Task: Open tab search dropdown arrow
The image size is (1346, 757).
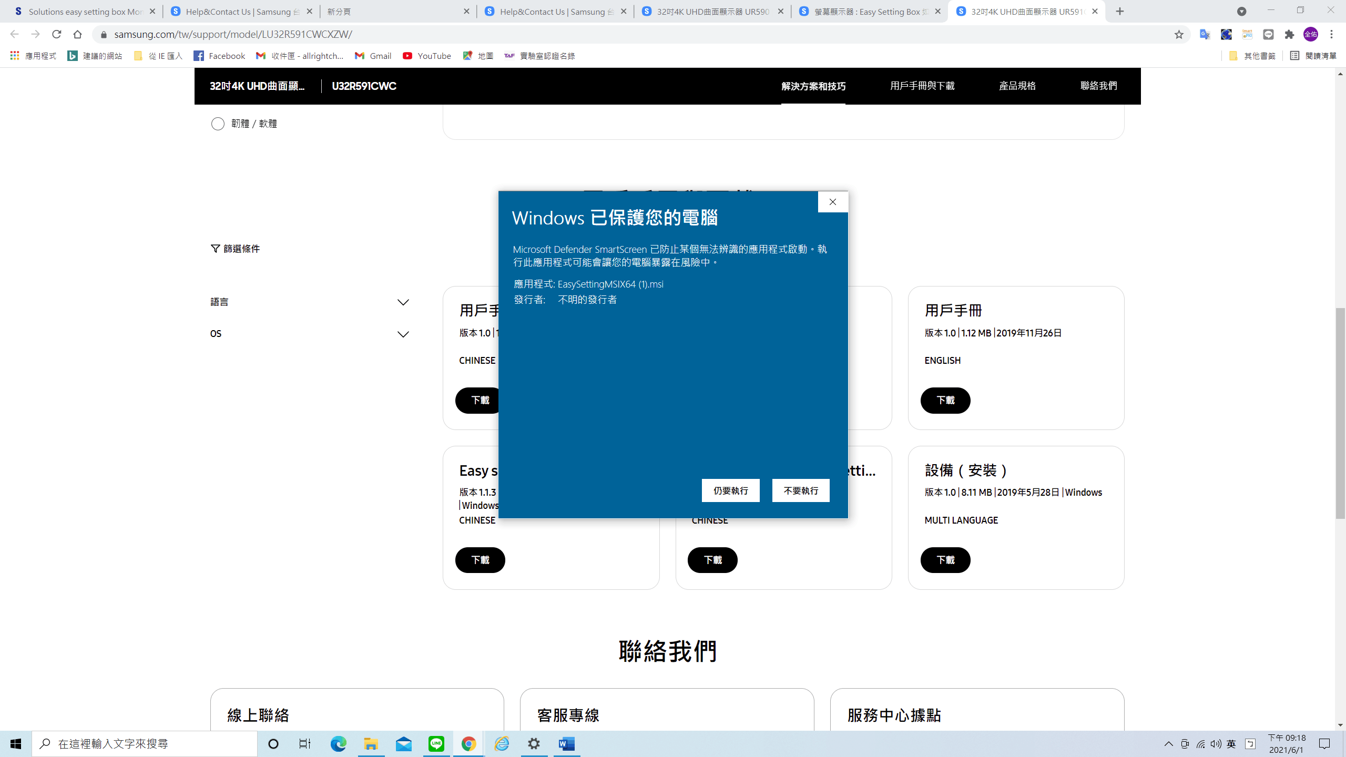Action: click(x=1241, y=11)
